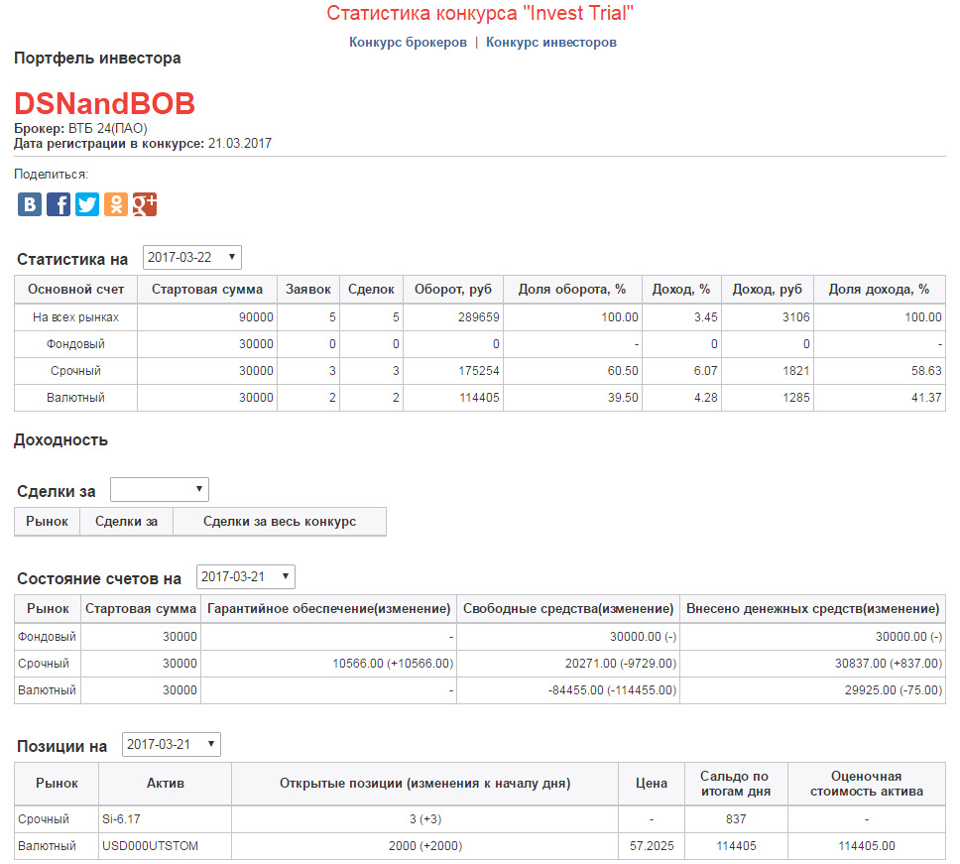Share on Google Plus
The height and width of the screenshot is (864, 960).
(x=145, y=204)
